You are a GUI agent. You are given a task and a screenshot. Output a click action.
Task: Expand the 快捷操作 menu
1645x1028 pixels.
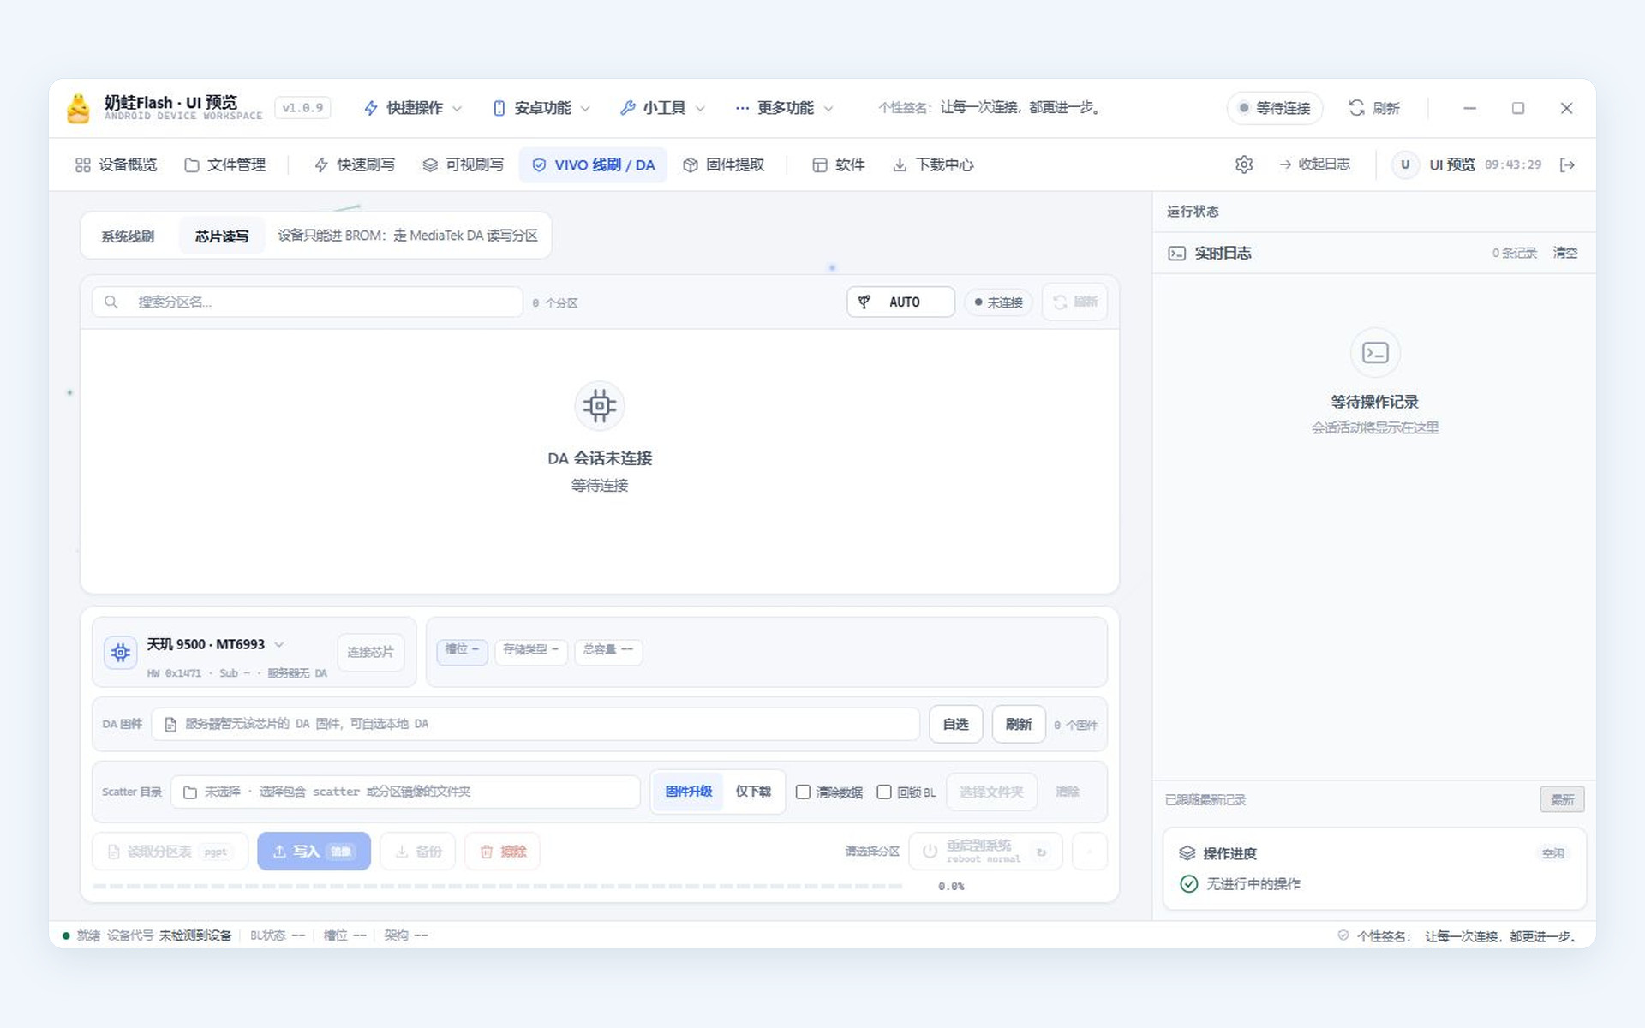[x=413, y=108]
